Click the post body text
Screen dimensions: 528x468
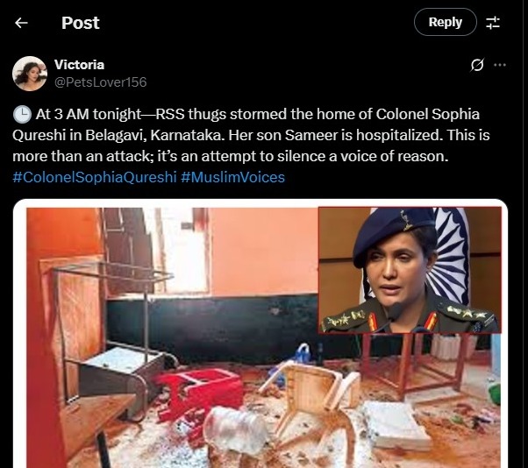(251, 136)
